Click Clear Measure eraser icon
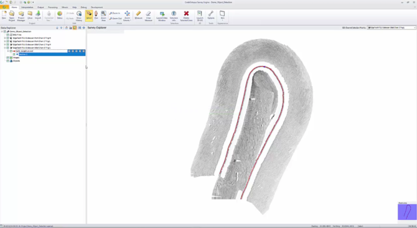This screenshot has height=228, width=417. click(x=148, y=16)
